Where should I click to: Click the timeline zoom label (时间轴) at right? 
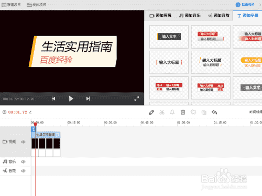pyautogui.click(x=256, y=112)
